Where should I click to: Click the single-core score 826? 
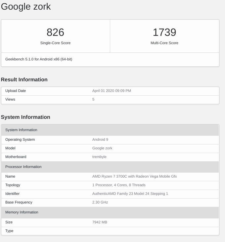[55, 32]
